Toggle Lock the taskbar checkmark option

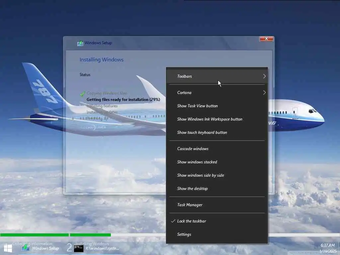pos(217,221)
